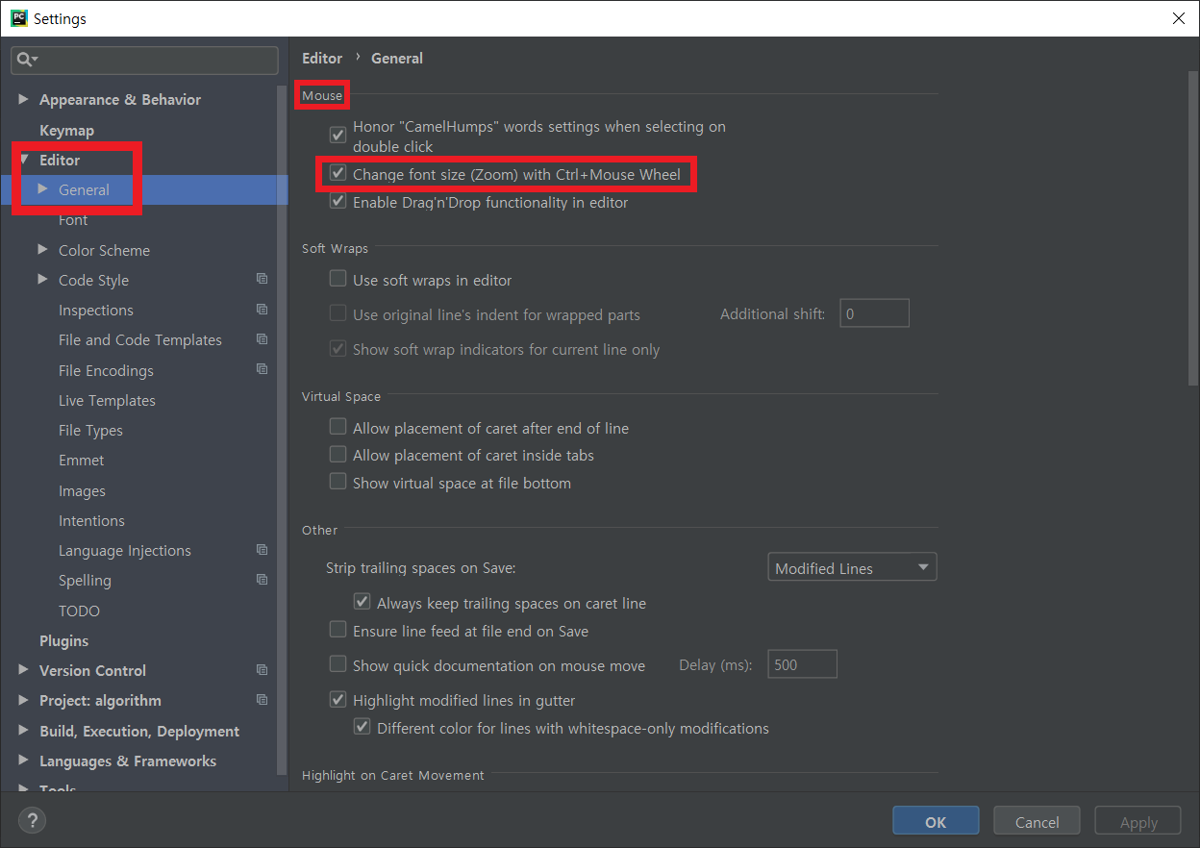Viewport: 1200px width, 848px height.
Task: Expand the General subtree arrow
Action: tap(43, 189)
